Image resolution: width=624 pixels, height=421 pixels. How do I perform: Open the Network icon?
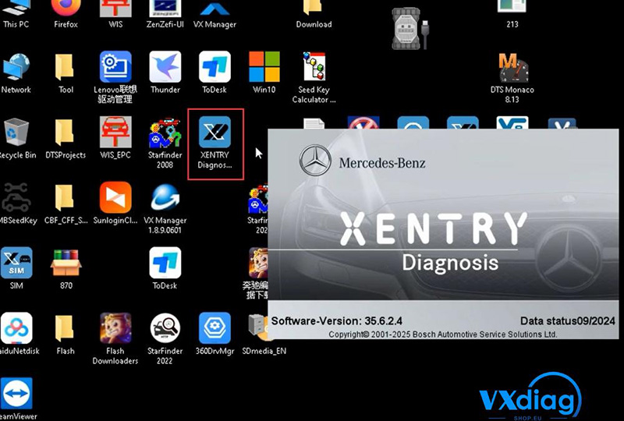click(x=16, y=73)
